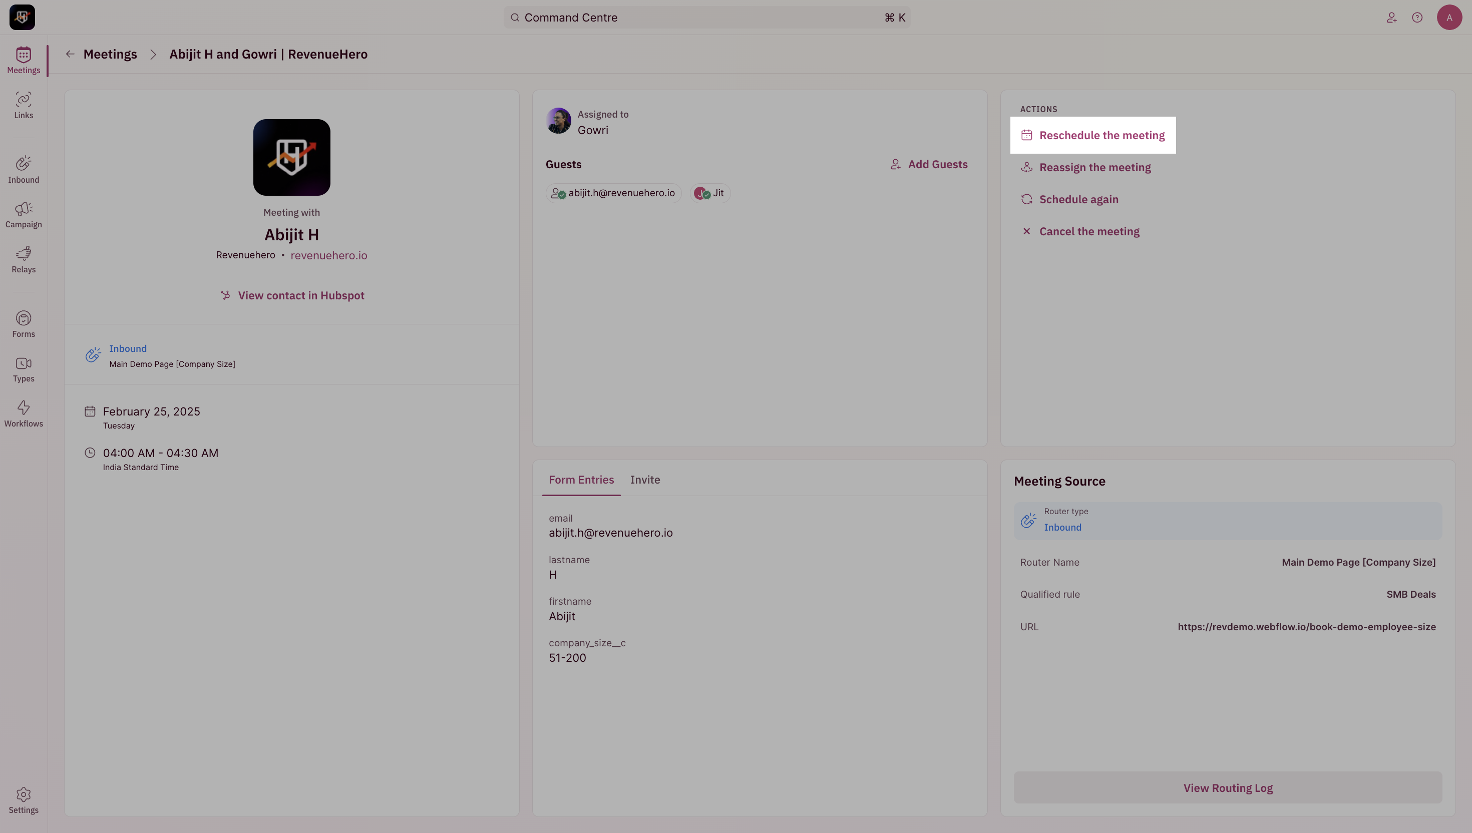1472x833 pixels.
Task: Click Cancel the meeting action
Action: pos(1088,232)
